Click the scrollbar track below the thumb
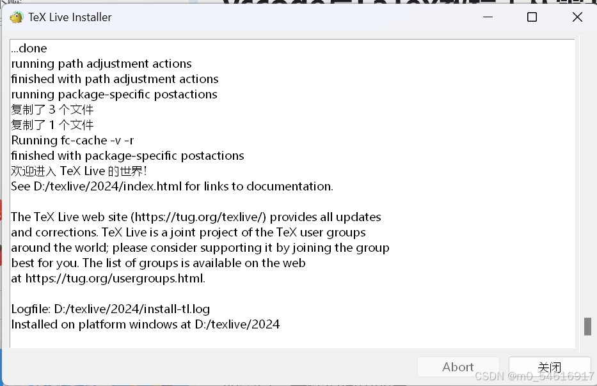The height and width of the screenshot is (386, 597). 587,345
